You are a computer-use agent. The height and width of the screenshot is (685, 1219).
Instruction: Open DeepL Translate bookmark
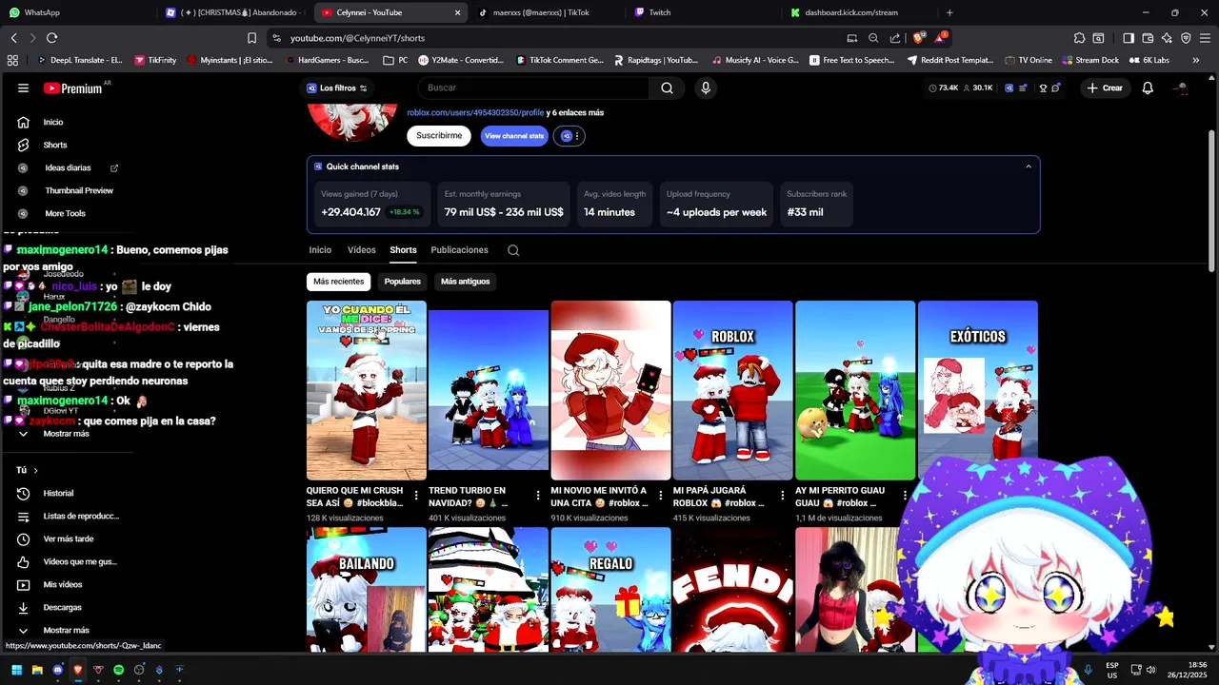(x=80, y=60)
